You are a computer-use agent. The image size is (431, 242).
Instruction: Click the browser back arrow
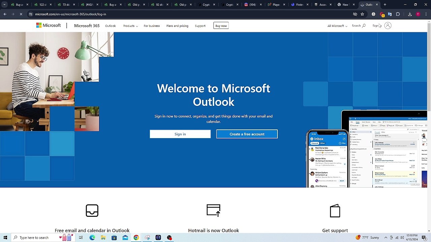pos(5,14)
